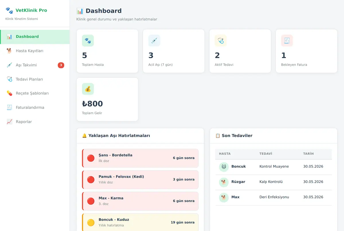Image resolution: width=344 pixels, height=231 pixels.
Task: Click the chart icon beside Raporlar
Action: point(9,122)
